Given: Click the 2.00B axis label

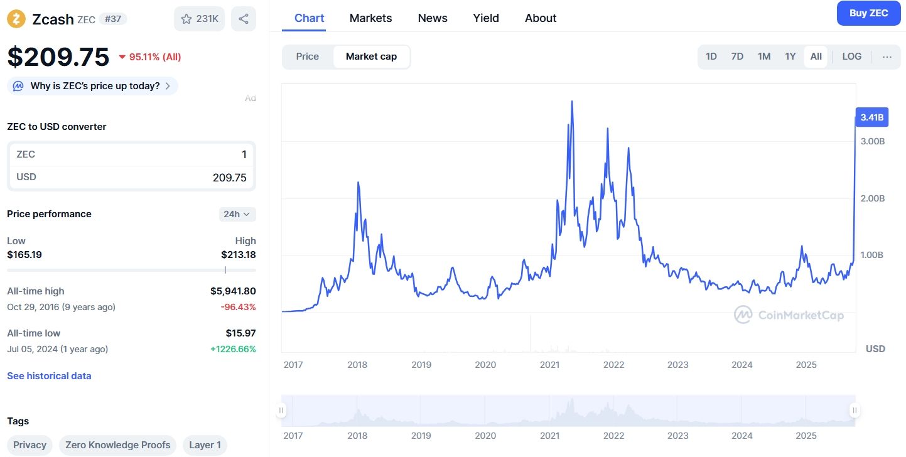Looking at the screenshot, I should (873, 198).
